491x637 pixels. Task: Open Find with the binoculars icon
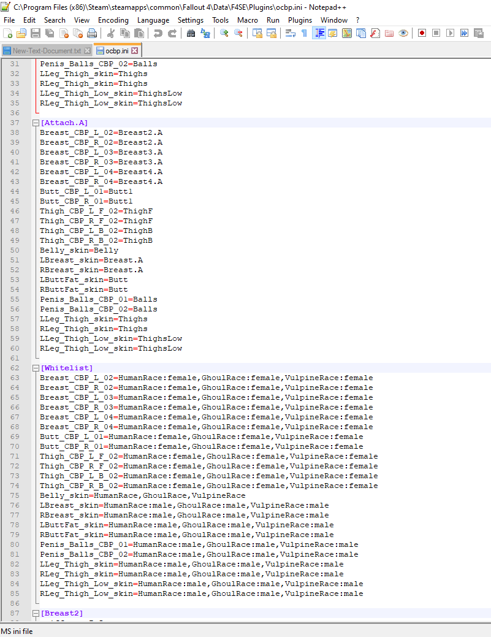coord(191,33)
